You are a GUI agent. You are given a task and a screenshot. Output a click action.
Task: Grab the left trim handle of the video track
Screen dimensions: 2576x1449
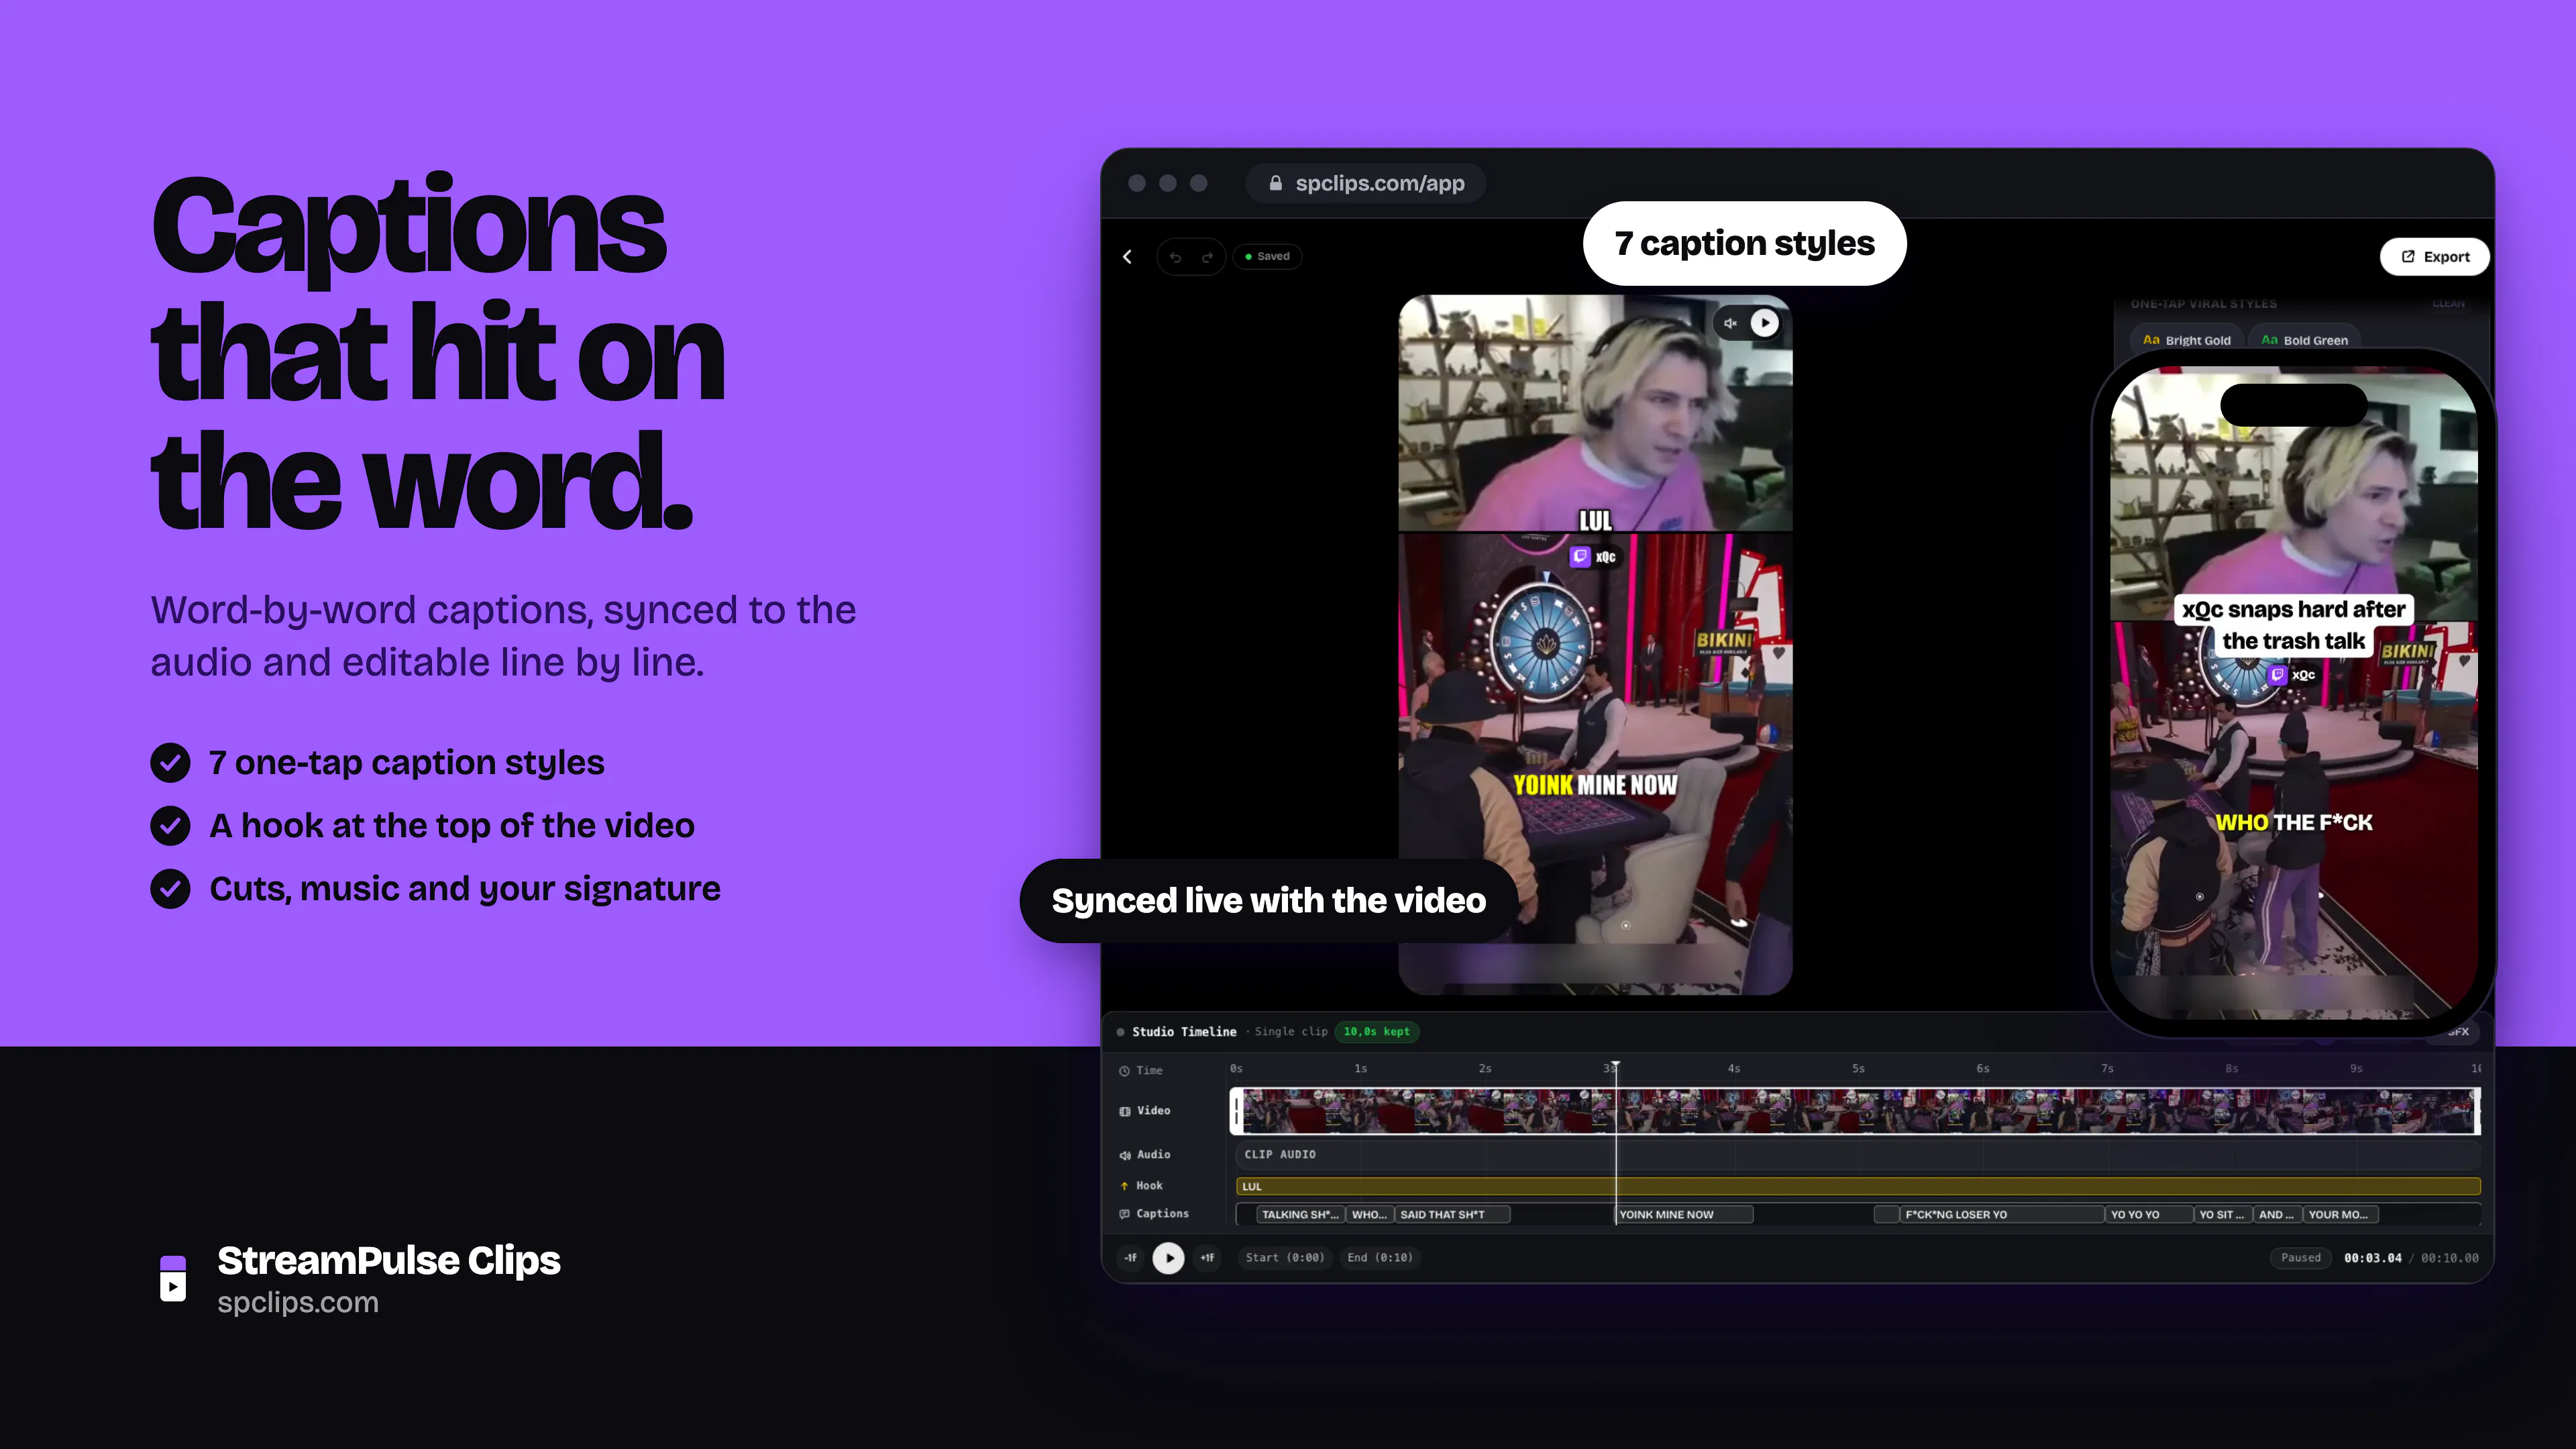coord(1237,1111)
